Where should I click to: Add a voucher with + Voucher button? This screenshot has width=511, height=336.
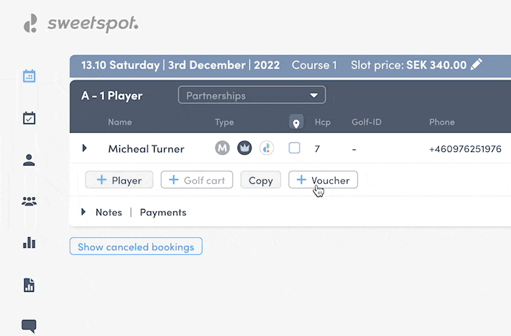click(323, 180)
